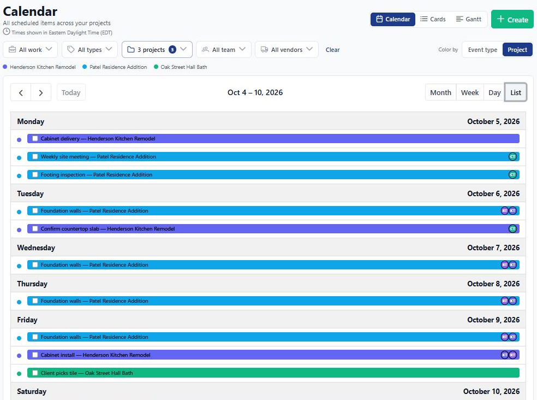Click the RT avatar on Tuesday Foundation walls

(x=505, y=210)
